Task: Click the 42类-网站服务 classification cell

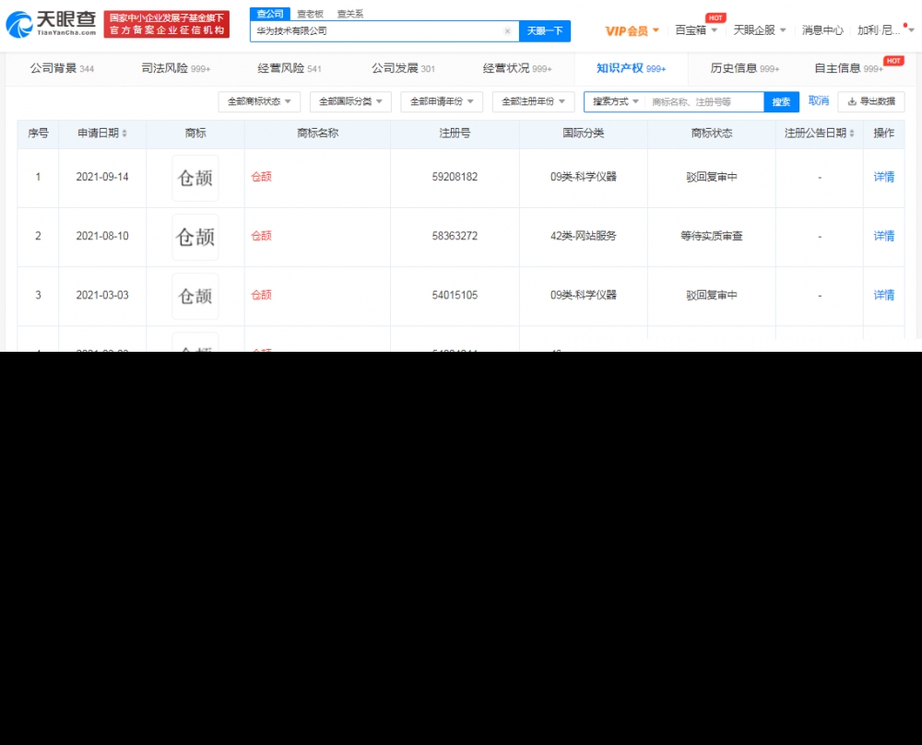Action: point(584,236)
